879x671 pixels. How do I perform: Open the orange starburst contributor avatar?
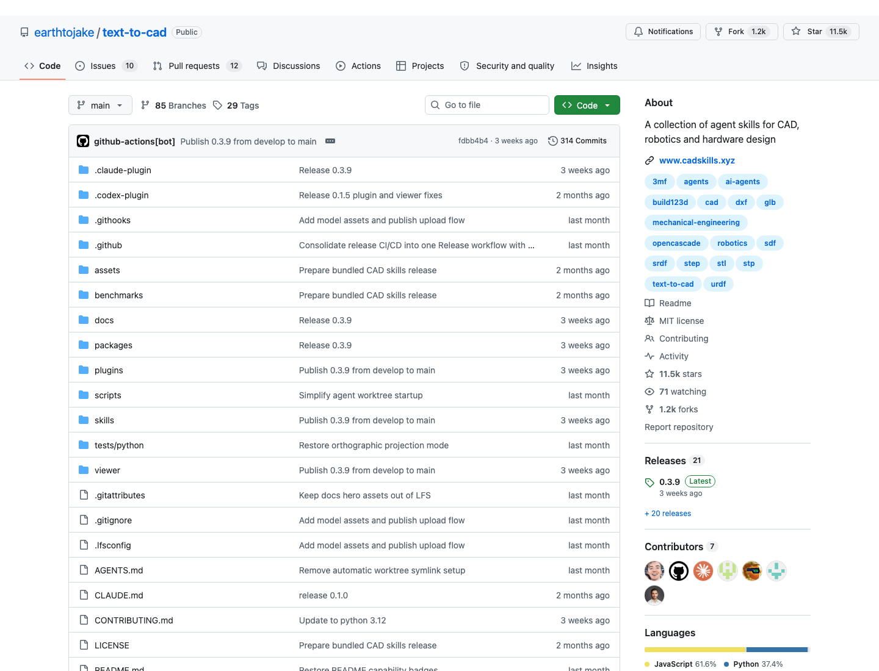(703, 571)
